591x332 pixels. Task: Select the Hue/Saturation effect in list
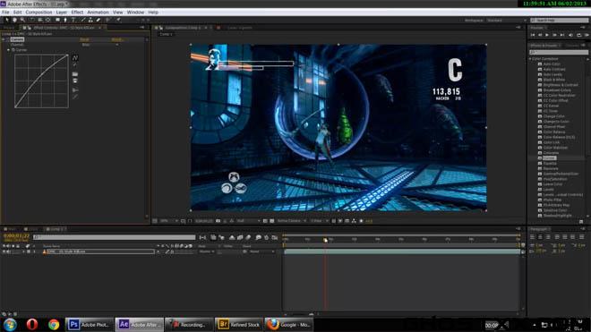555,179
